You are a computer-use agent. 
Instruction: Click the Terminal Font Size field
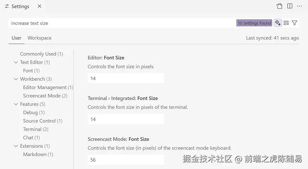click(x=126, y=119)
